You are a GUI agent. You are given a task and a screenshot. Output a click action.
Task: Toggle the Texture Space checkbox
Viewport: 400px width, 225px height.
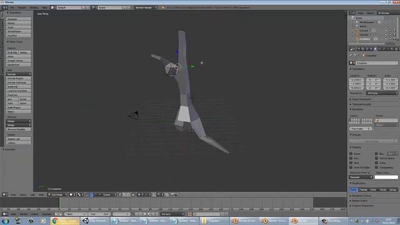click(376, 158)
